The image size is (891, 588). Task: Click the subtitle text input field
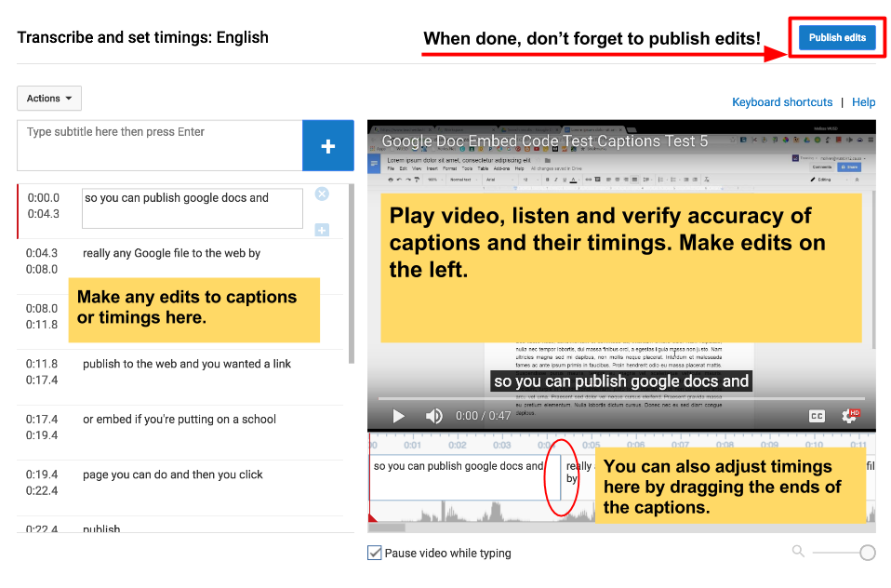(158, 145)
